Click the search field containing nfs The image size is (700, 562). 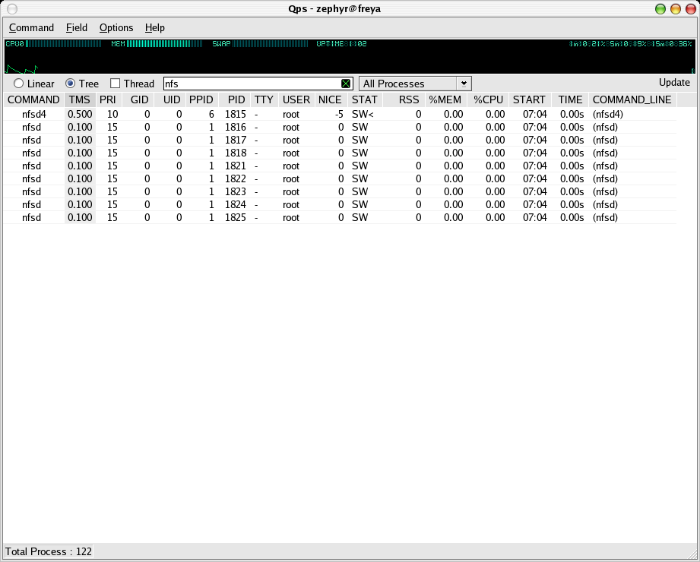point(251,84)
